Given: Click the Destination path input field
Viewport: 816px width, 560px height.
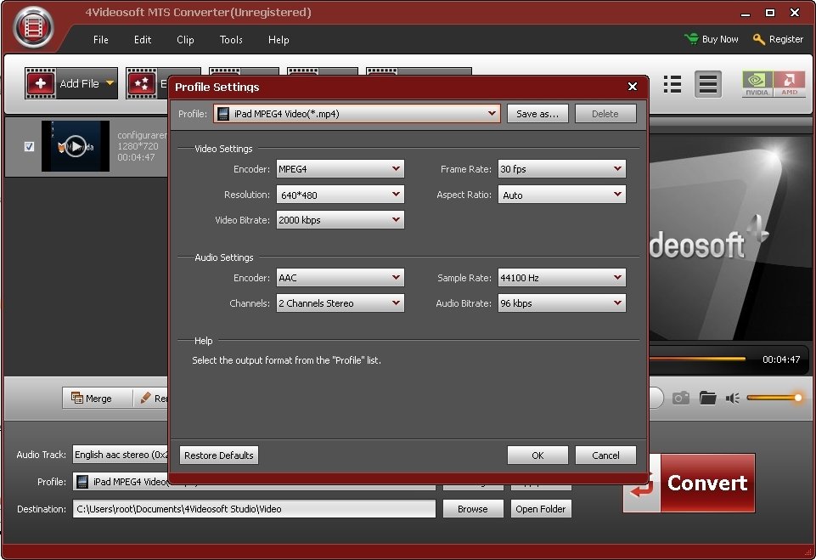Looking at the screenshot, I should tap(254, 508).
